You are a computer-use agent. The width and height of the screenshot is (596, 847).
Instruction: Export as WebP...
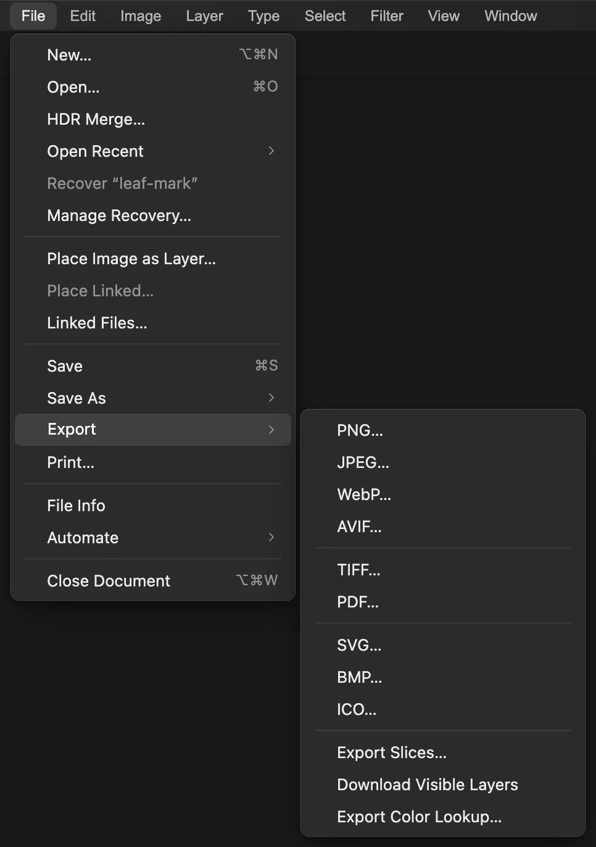coord(443,494)
